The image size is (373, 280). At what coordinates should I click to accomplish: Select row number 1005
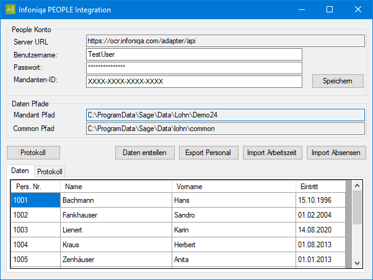36,260
